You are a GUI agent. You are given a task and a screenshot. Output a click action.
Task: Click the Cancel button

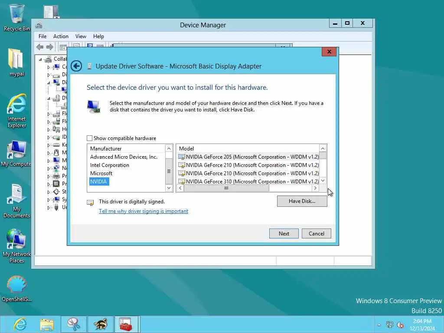(x=316, y=233)
